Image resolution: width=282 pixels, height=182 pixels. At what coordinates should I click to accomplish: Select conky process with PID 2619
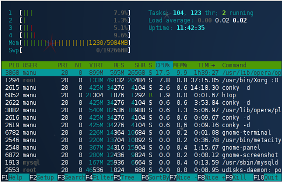pyautogui.click(x=141, y=125)
